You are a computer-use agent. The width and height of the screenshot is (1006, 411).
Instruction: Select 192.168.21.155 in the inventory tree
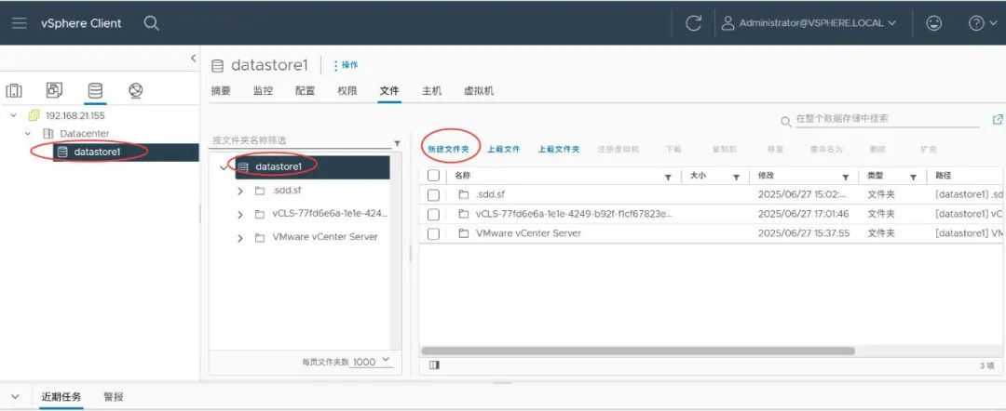point(75,116)
